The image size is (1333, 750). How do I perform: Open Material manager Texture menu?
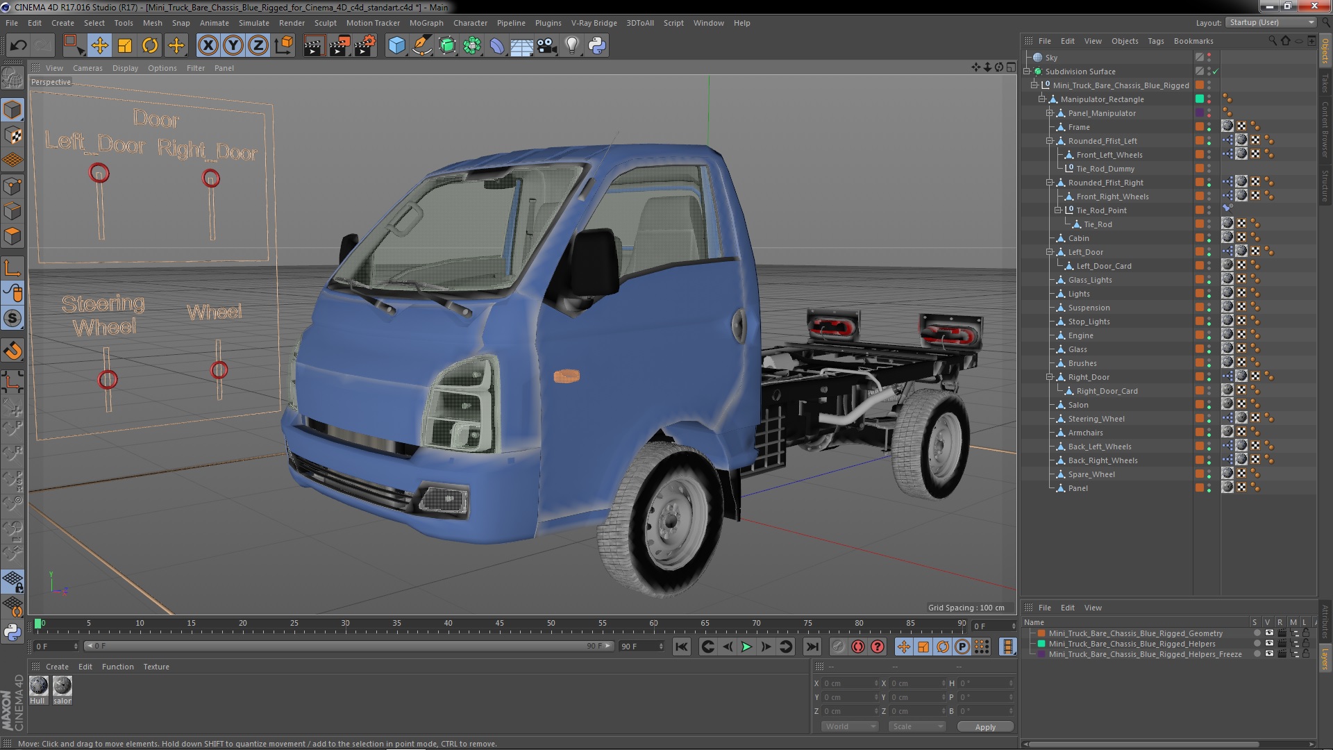click(156, 667)
